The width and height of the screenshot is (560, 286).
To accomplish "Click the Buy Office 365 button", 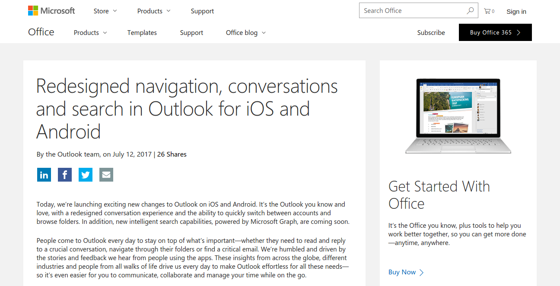I will pos(495,32).
